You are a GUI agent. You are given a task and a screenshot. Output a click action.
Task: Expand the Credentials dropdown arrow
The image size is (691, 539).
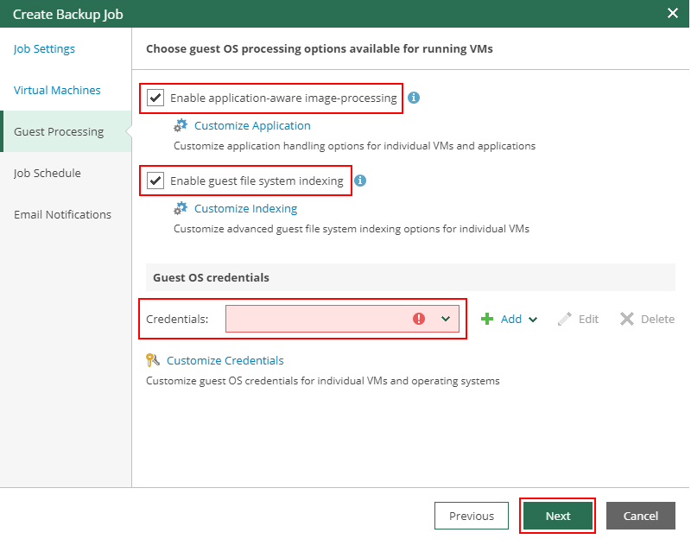coord(446,319)
